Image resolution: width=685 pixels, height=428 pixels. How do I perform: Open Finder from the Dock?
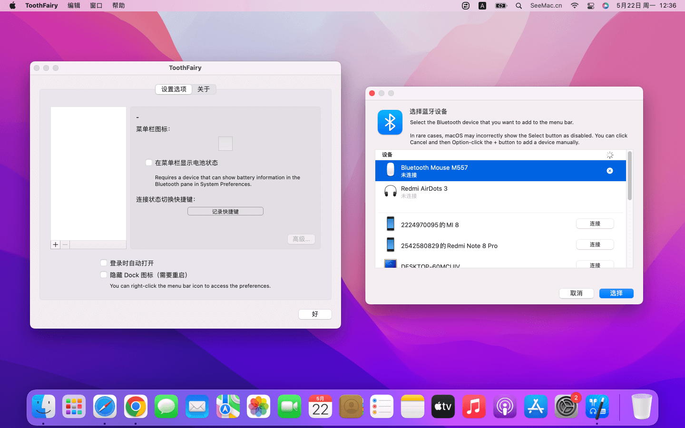[x=43, y=406]
